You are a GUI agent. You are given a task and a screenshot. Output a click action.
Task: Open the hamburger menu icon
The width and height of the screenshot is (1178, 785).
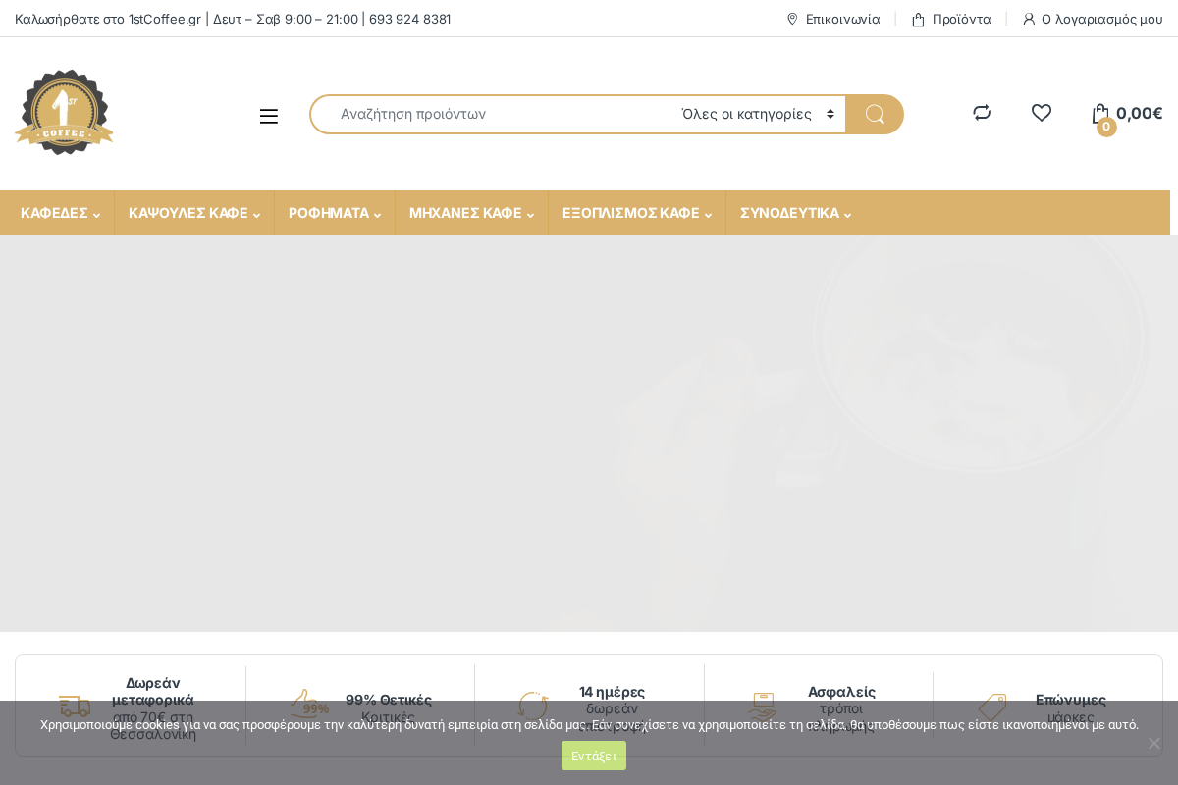268,116
